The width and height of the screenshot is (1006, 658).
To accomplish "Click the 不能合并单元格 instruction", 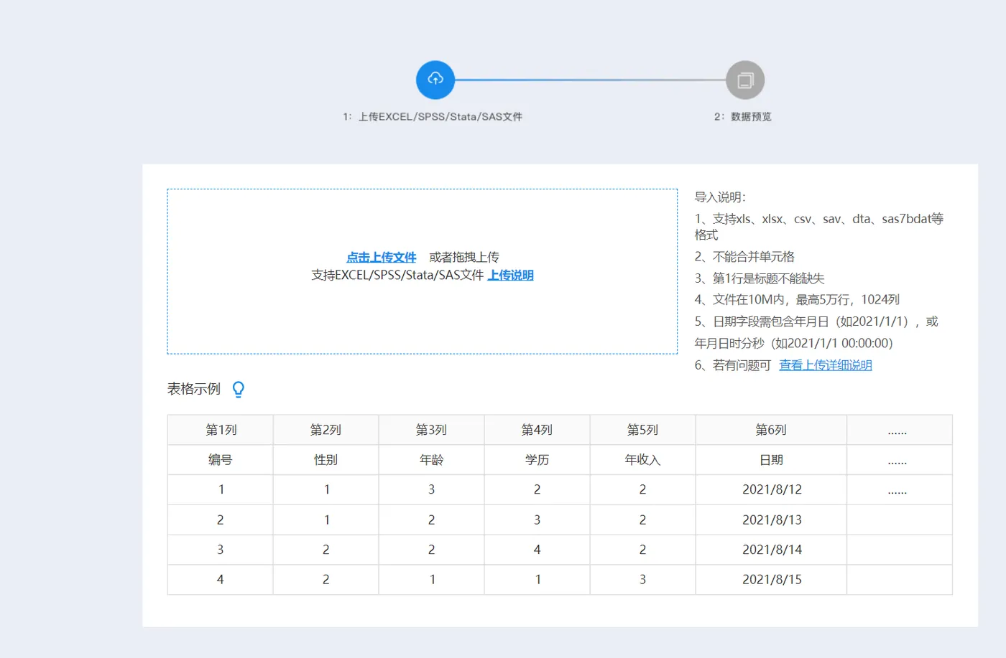I will click(x=744, y=257).
